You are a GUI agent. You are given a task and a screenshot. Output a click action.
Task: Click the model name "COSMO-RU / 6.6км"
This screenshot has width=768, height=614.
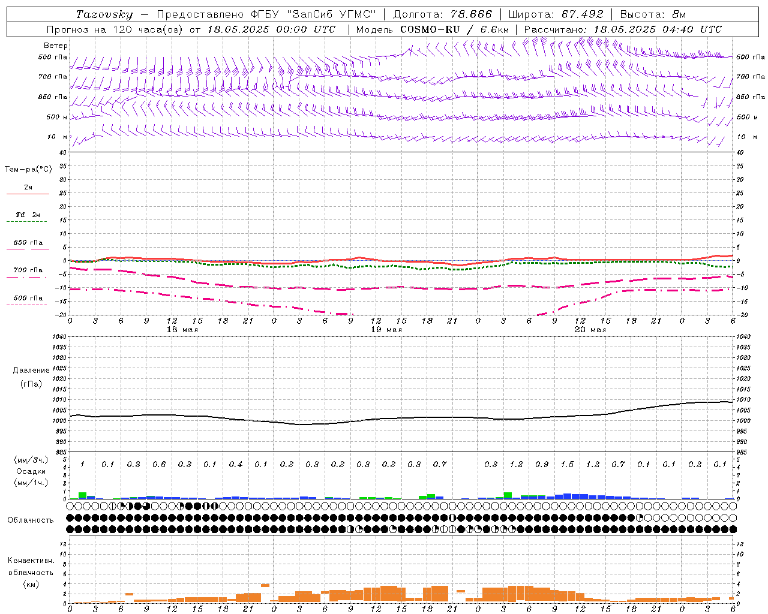tap(455, 29)
